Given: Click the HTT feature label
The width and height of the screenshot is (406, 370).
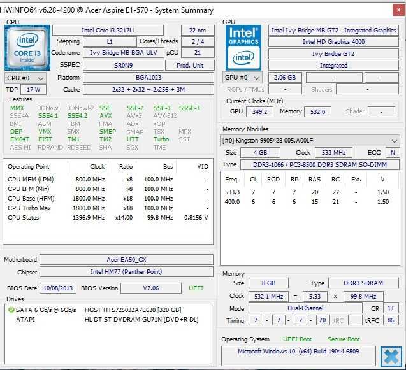Looking at the screenshot, I should [133, 139].
